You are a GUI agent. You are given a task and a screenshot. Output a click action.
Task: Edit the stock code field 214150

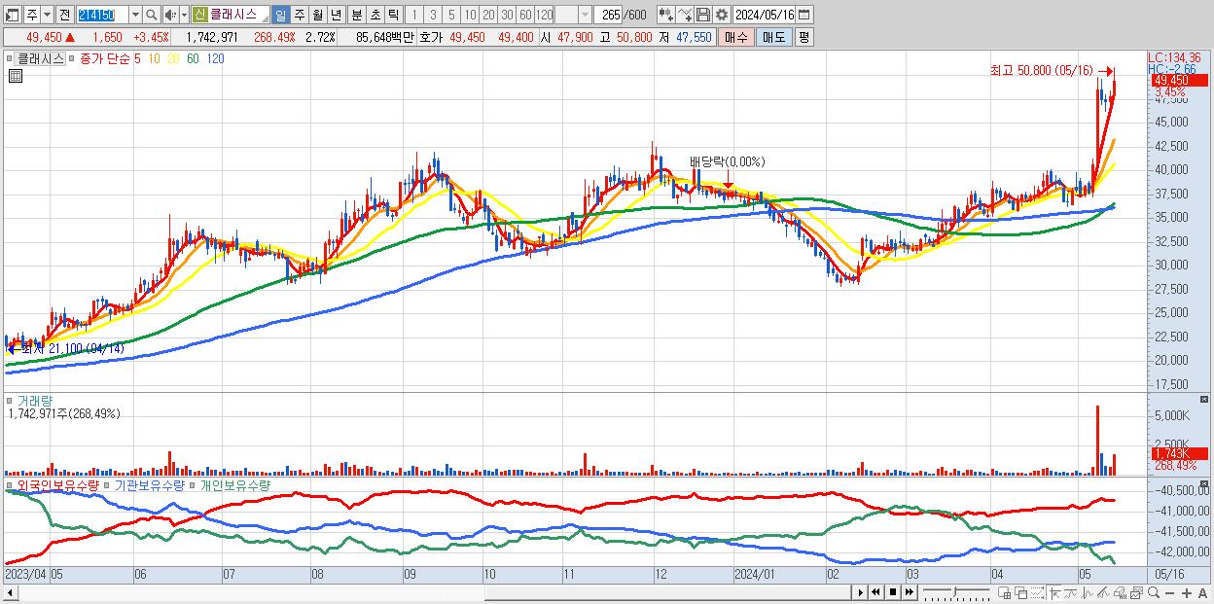[x=102, y=15]
